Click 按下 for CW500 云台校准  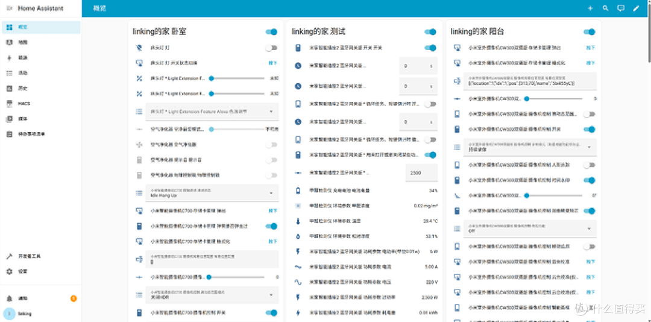(x=590, y=262)
